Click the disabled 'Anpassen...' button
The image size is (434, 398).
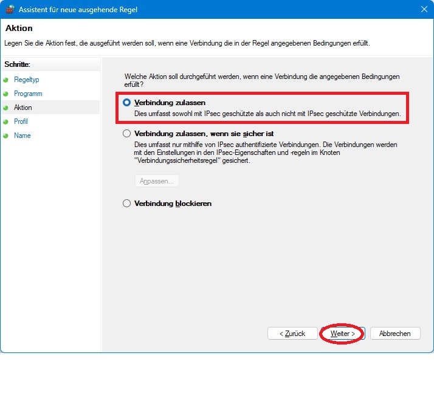pyautogui.click(x=157, y=181)
